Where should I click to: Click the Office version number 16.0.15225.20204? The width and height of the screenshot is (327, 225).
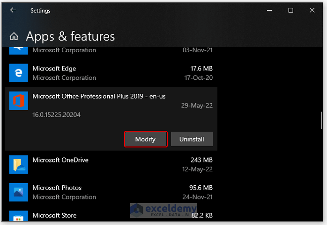(56, 114)
